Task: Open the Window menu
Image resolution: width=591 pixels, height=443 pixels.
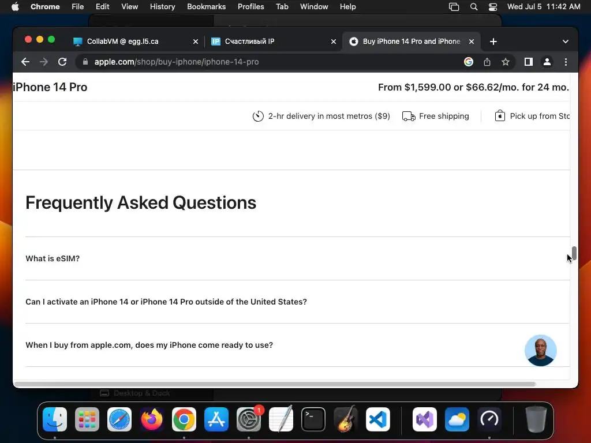Action: pyautogui.click(x=314, y=7)
